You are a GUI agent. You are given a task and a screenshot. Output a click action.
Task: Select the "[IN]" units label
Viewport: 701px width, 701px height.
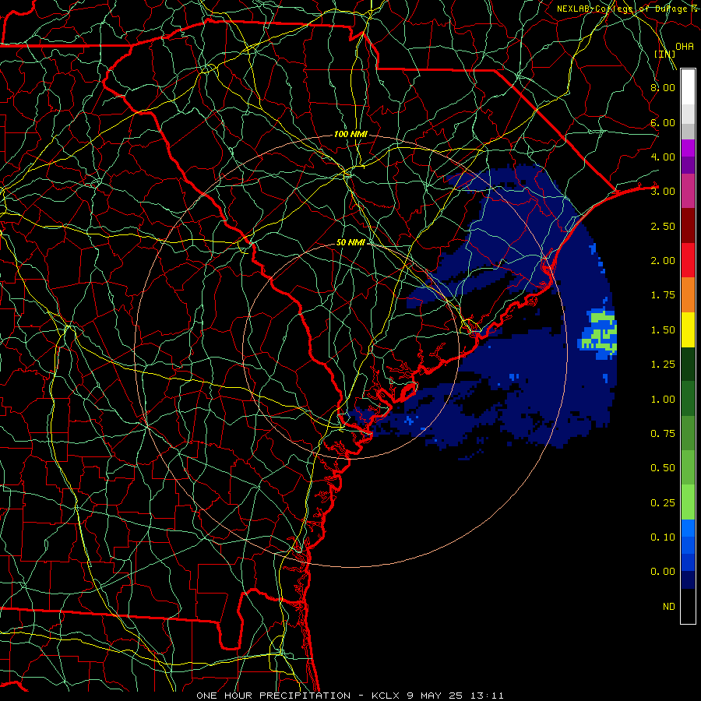[665, 54]
